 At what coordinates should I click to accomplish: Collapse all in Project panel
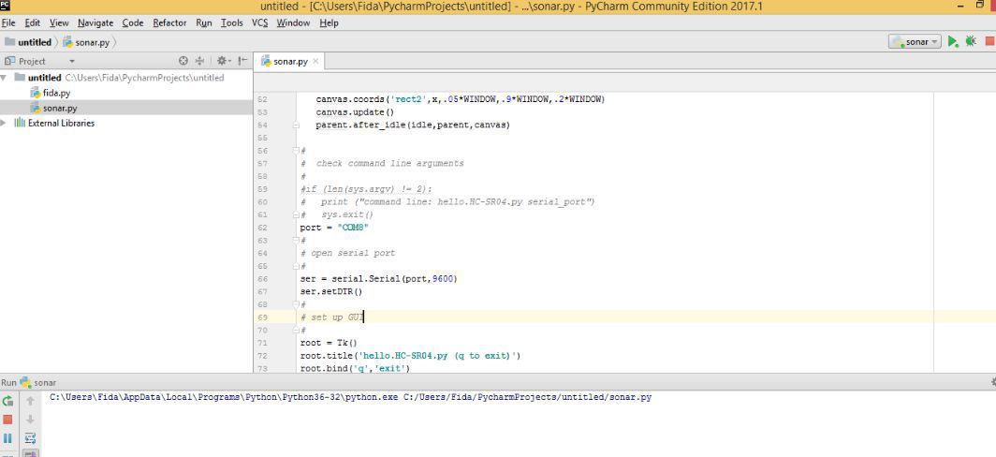point(199,61)
